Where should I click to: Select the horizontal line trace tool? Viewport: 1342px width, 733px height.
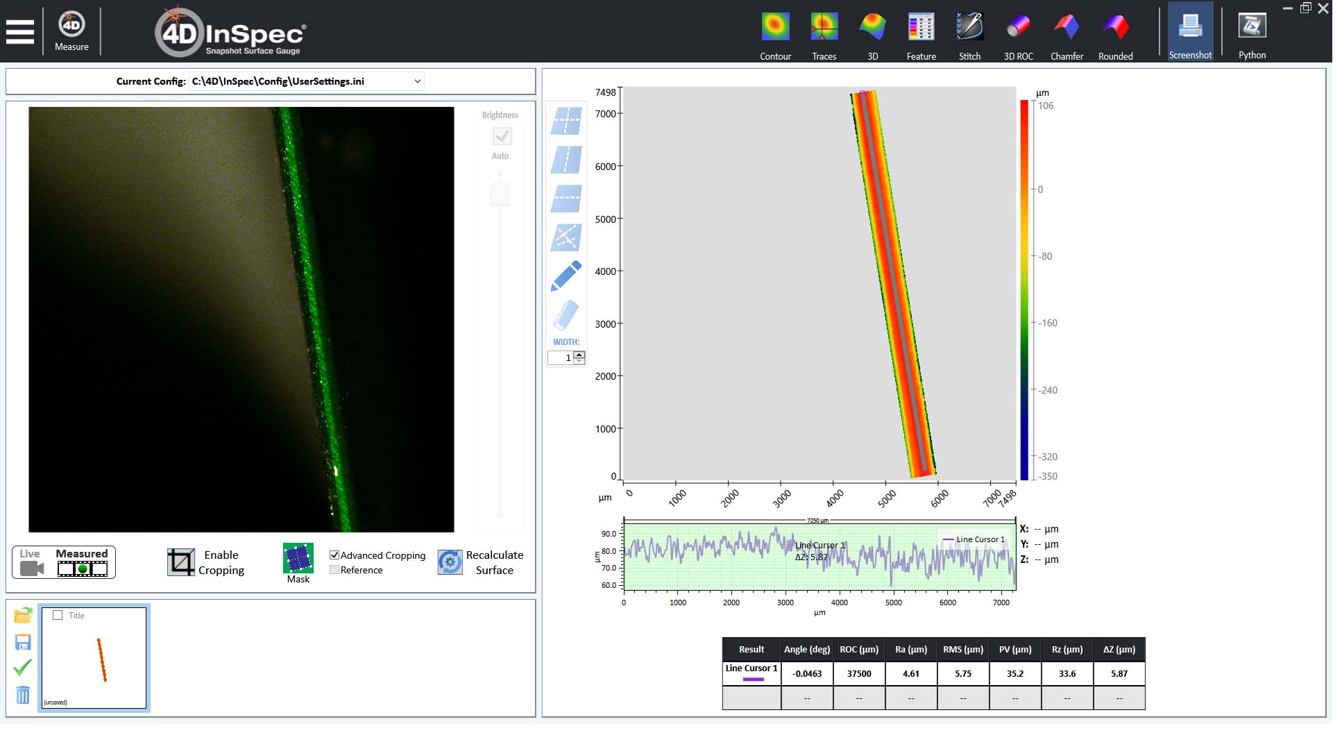(x=566, y=199)
